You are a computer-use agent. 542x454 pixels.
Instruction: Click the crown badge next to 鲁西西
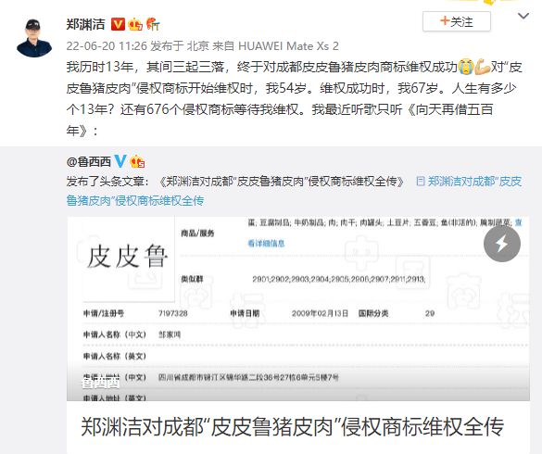click(137, 161)
